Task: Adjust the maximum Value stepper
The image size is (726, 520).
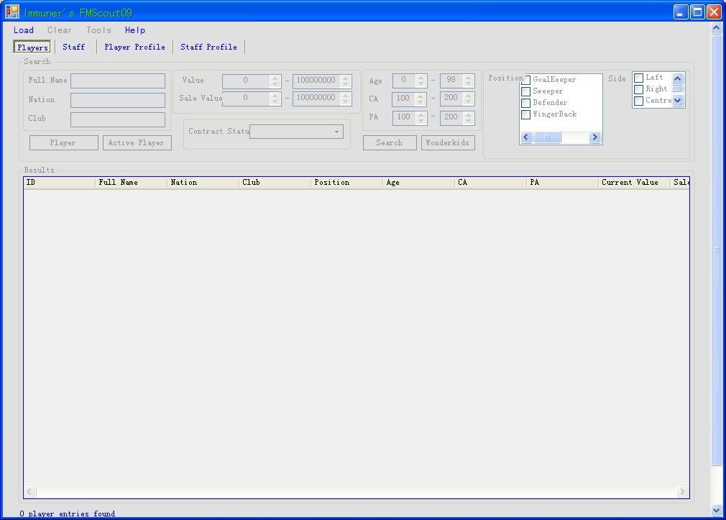Action: point(346,81)
